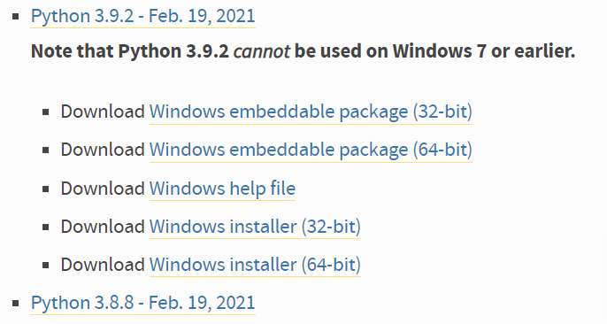Open the Windows help file link
Screen dimensions: 607x324
coord(223,189)
